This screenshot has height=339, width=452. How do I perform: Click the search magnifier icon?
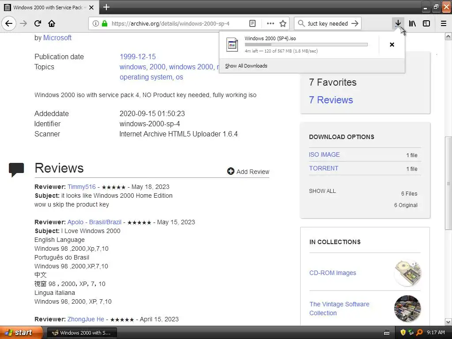coord(301,23)
